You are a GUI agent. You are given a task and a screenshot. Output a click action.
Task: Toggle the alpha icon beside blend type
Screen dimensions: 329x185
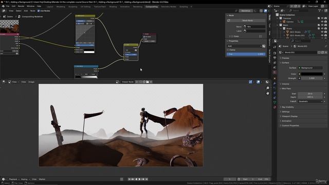tap(264, 46)
